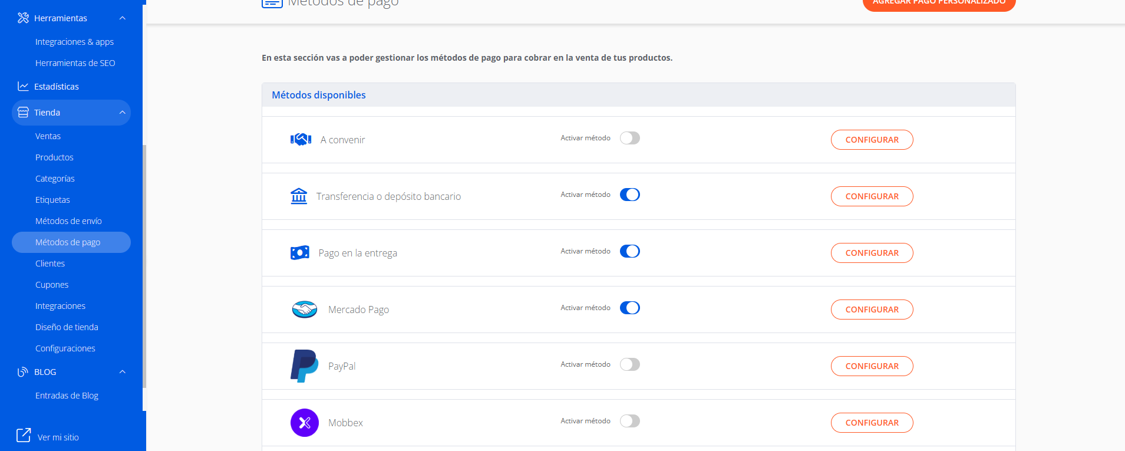Click Configurar for Transferencia o depósito bancario
Screen dimensions: 1125x451
tap(872, 196)
